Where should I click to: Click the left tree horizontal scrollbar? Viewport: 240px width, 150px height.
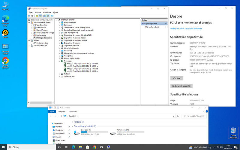tap(41, 103)
